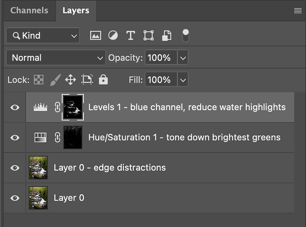Select the Levels 1 layer mask thumbnail
Image resolution: width=306 pixels, height=227 pixels.
coord(73,108)
